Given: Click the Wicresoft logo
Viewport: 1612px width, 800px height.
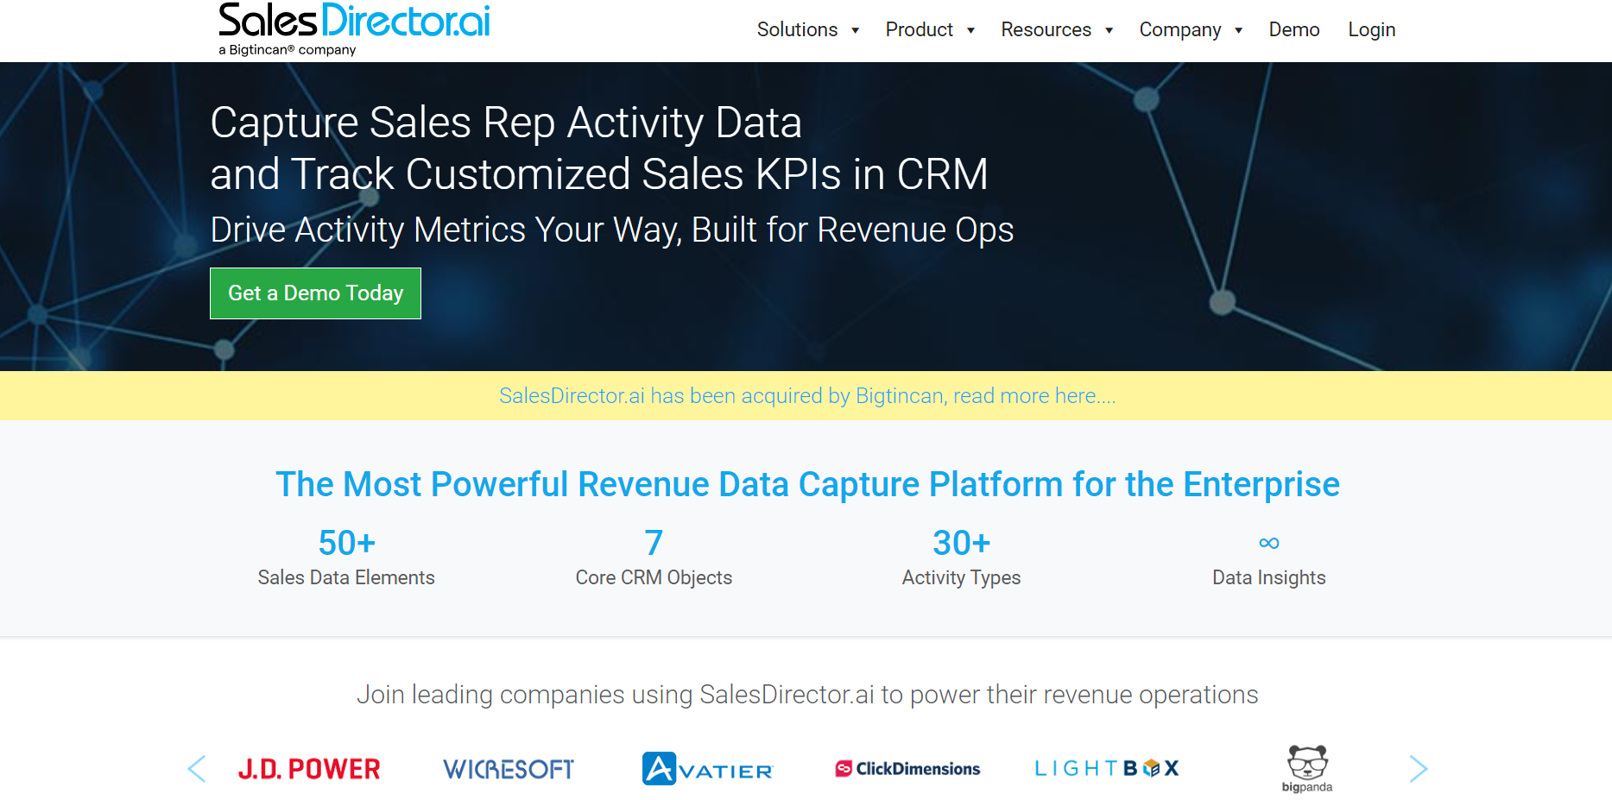Looking at the screenshot, I should [x=509, y=769].
